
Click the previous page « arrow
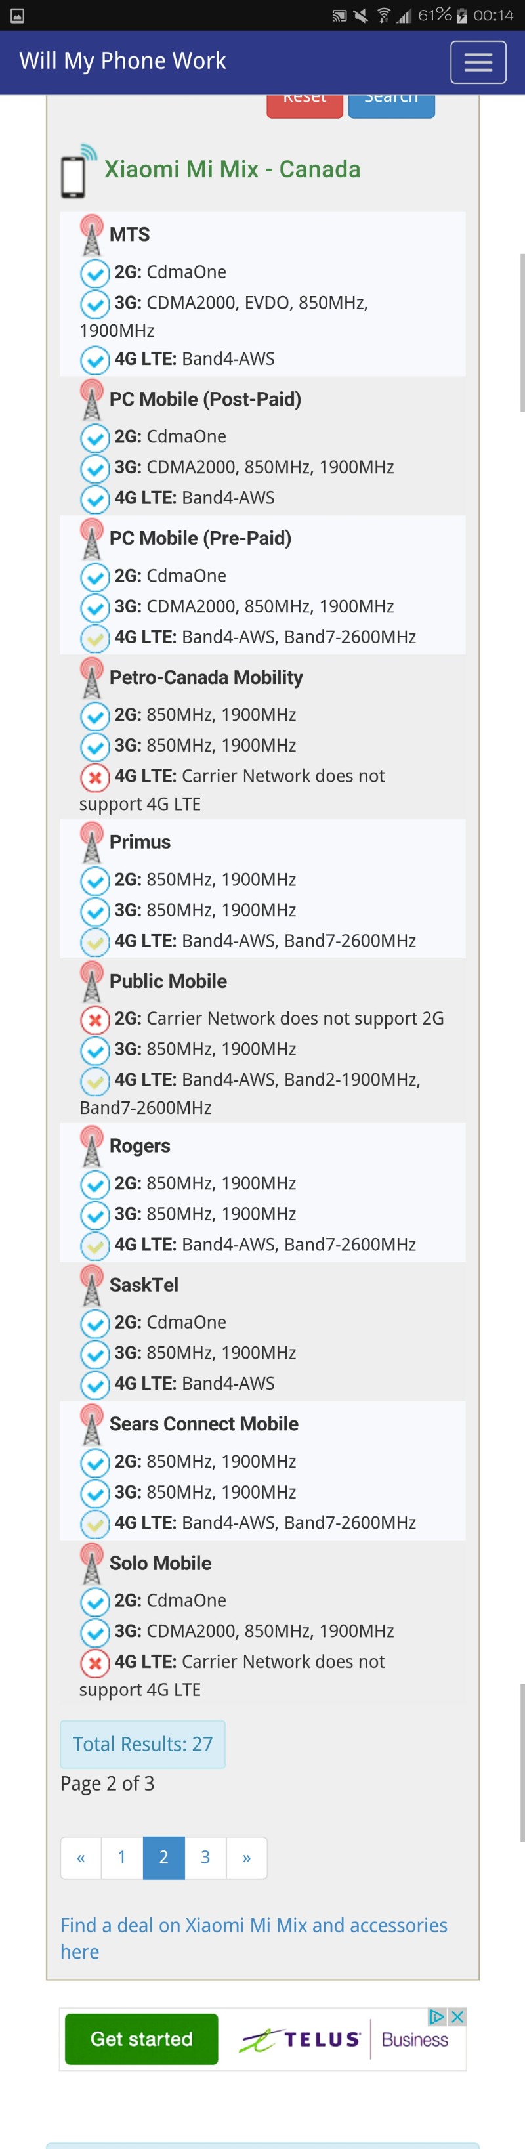(x=81, y=1857)
